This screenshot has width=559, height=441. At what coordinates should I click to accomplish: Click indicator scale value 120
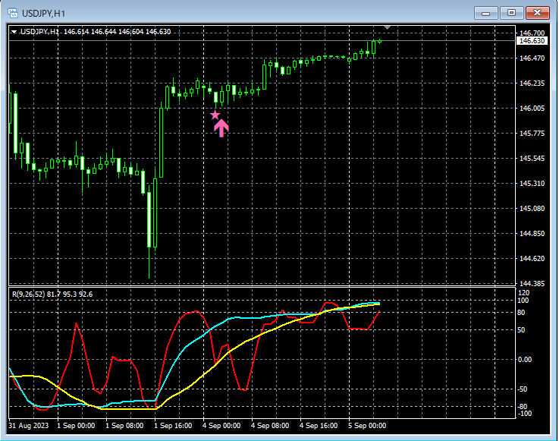tap(524, 293)
